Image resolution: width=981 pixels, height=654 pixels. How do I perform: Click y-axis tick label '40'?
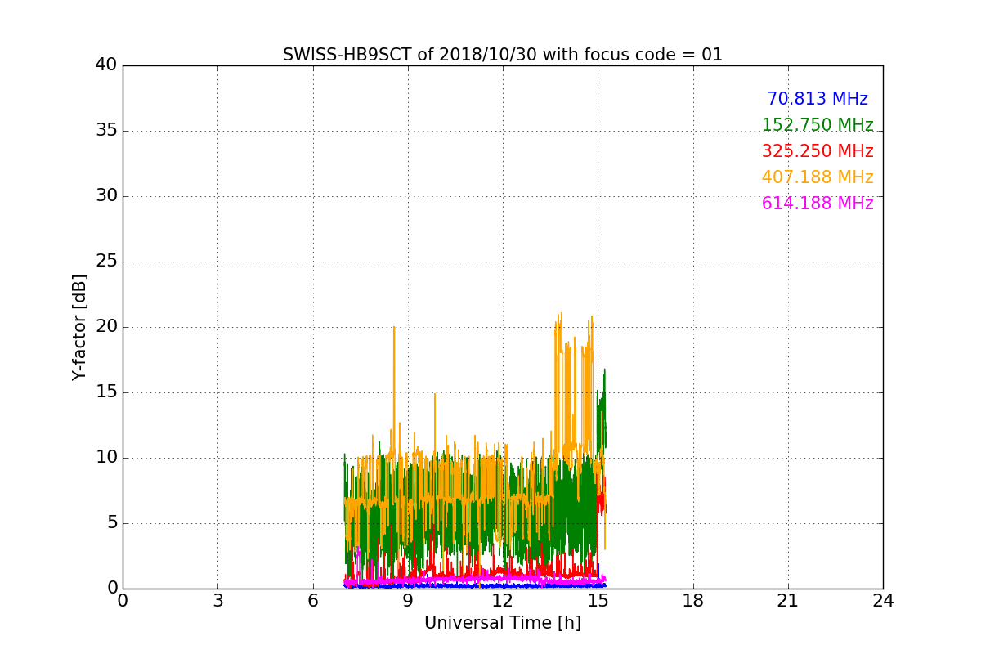[x=106, y=65]
